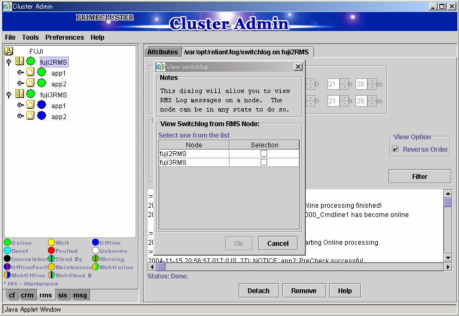Switch to the sis tab
The height and width of the screenshot is (316, 459).
point(63,295)
